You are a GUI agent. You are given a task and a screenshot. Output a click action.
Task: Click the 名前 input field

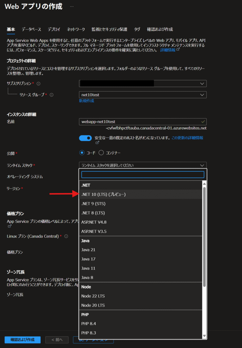click(143, 122)
